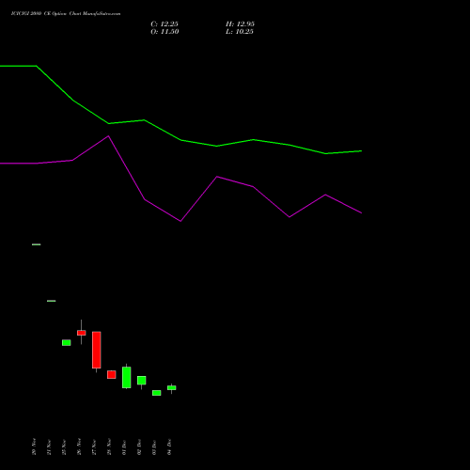Click the flat dash candle for 20 Nov
Screen dimensions: 470x470
tap(37, 244)
